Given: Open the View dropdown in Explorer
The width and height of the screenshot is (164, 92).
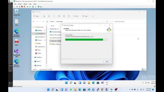Looking at the screenshot, I should (x=85, y=16).
